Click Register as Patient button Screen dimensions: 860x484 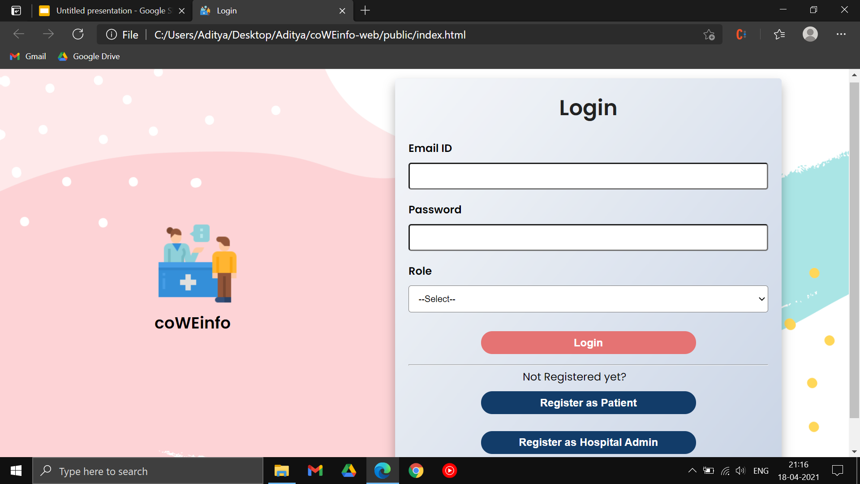click(588, 402)
